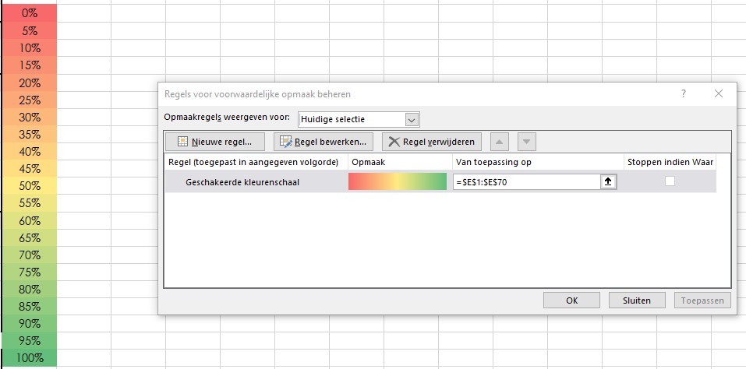Enable the 'Stoppen indien Waar' checkbox
Viewport: 746px width, 369px height.
pos(669,181)
